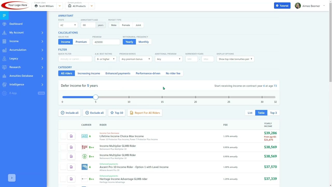Click the 25-year mark on the deferral slider
This screenshot has width=332, height=187.
pyautogui.click(x=229, y=97)
